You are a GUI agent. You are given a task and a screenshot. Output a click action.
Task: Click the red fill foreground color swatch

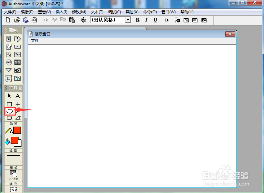click(x=14, y=140)
